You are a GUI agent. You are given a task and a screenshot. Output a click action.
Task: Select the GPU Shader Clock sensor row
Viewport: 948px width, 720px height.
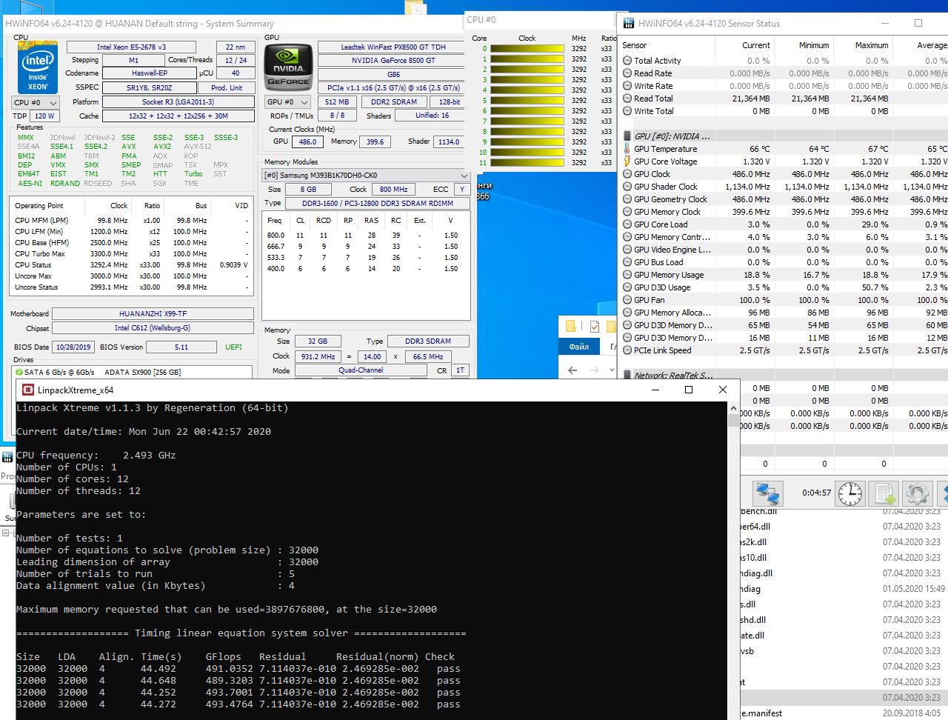coord(784,187)
